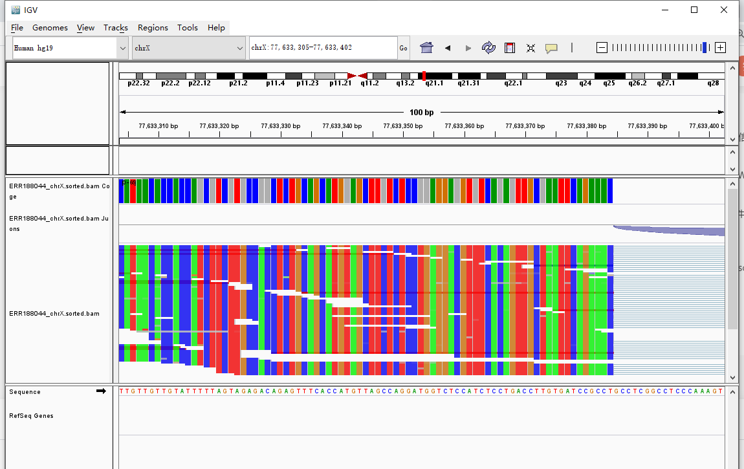Toggle the yellow popup behavior speech bubble
Screen dimensions: 744x469
[551, 48]
